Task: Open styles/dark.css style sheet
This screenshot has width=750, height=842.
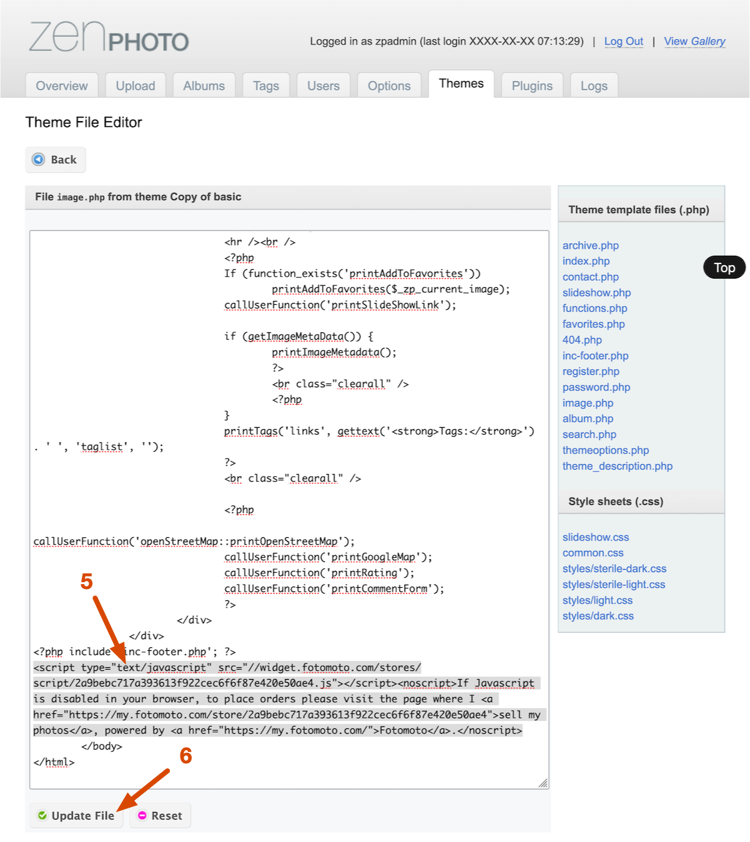Action: 598,616
